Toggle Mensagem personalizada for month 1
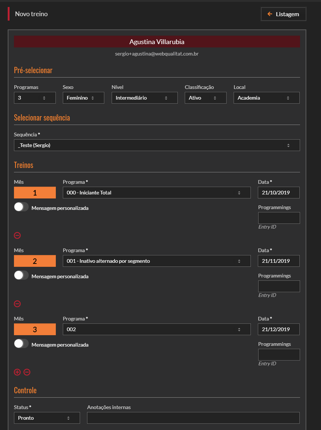The width and height of the screenshot is (321, 430). (x=21, y=207)
